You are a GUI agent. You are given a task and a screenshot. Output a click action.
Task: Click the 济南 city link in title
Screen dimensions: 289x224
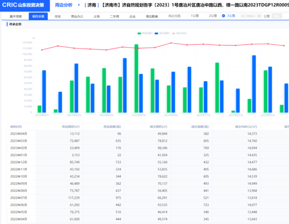[90, 5]
